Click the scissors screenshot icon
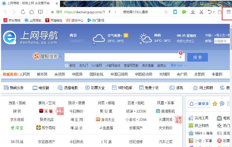 pos(202,12)
